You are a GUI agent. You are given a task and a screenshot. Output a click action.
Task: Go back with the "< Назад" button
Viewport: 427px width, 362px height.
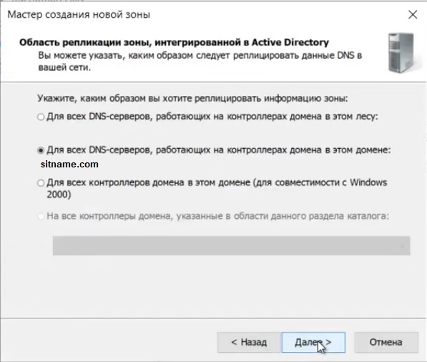[249, 342]
